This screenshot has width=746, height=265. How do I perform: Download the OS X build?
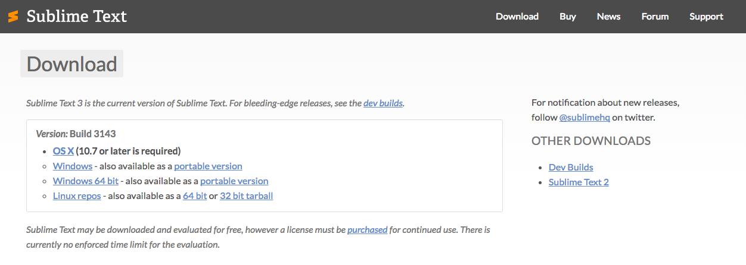[x=63, y=151]
